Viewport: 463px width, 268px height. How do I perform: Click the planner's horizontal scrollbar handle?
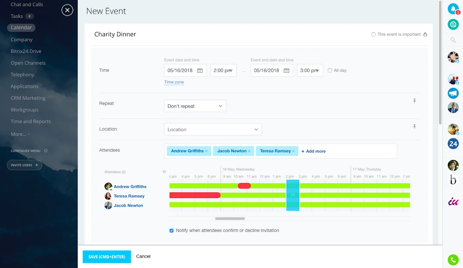[230, 218]
